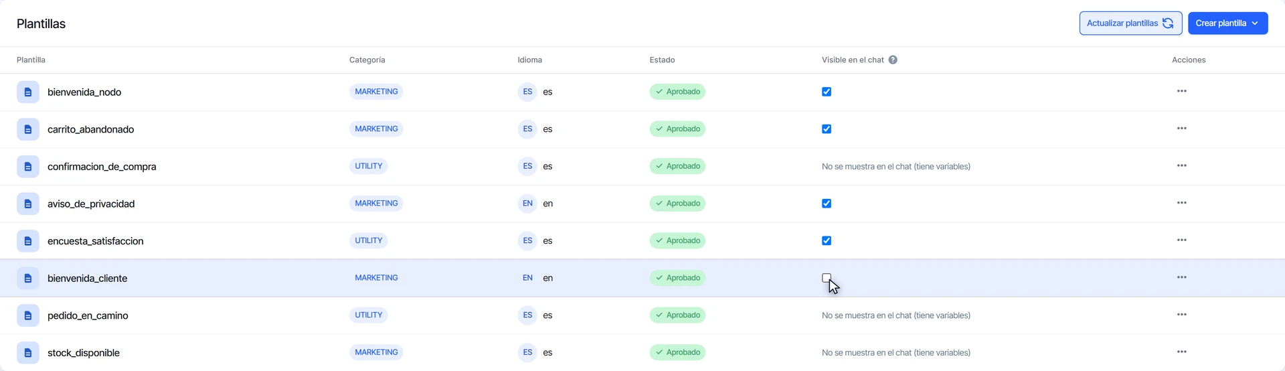Click MARKETING tag for stock_disponible

click(x=376, y=352)
